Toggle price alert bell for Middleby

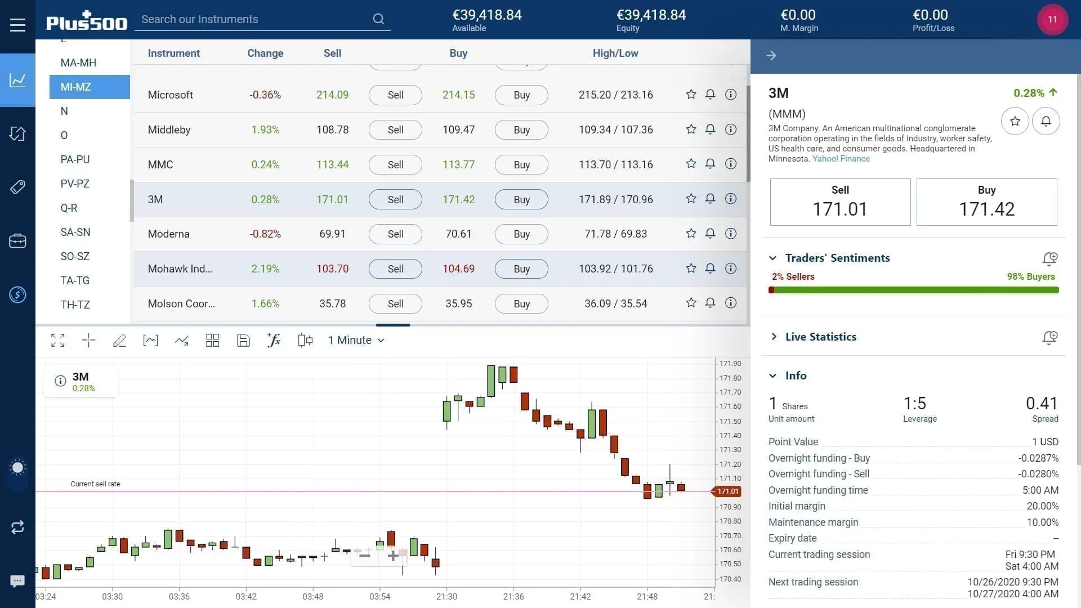pyautogui.click(x=710, y=129)
